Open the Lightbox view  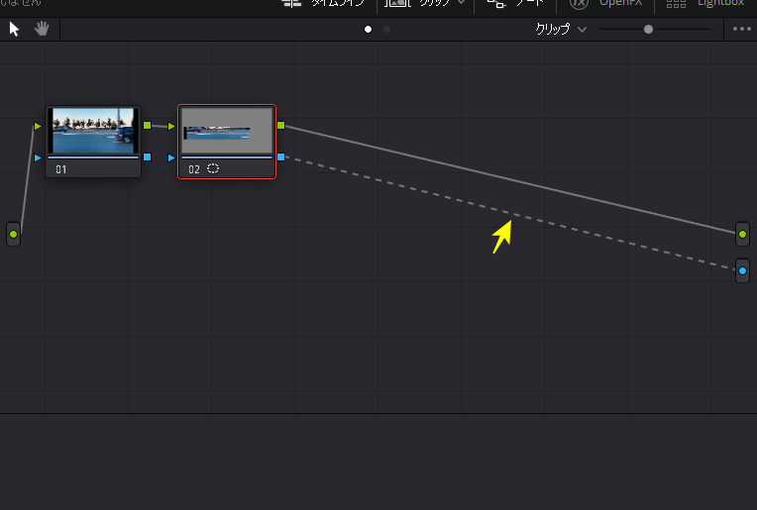coord(705,3)
